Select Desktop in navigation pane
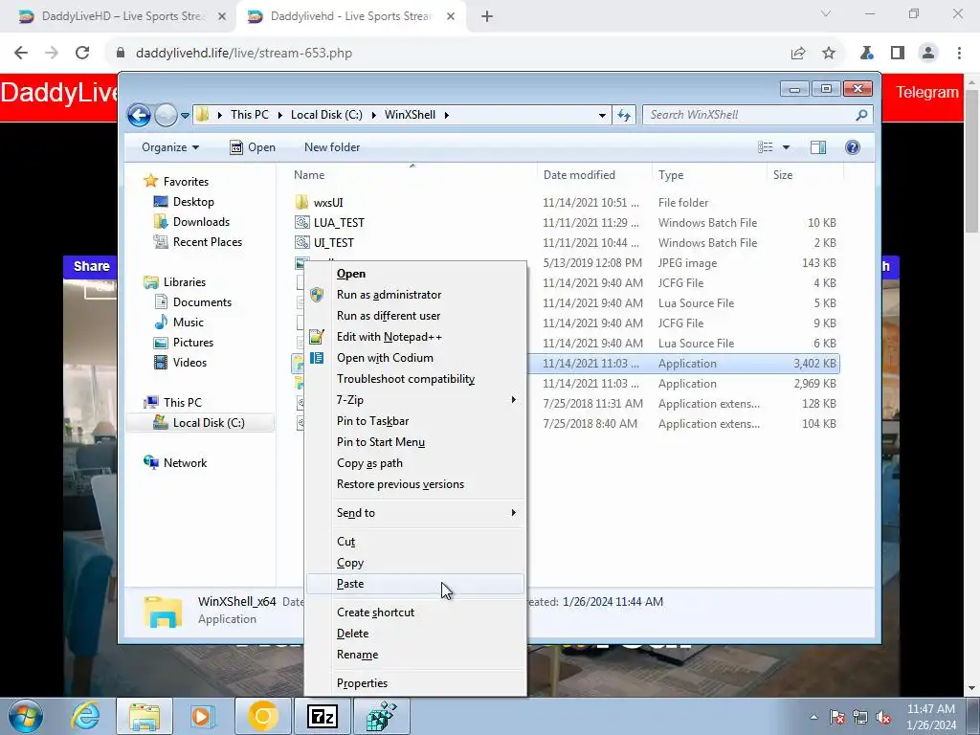Image resolution: width=980 pixels, height=735 pixels. 193,202
